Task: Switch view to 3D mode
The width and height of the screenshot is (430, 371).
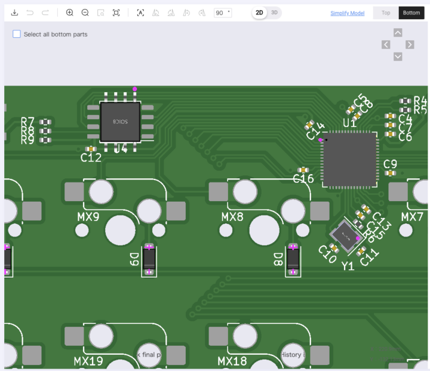Action: point(274,13)
